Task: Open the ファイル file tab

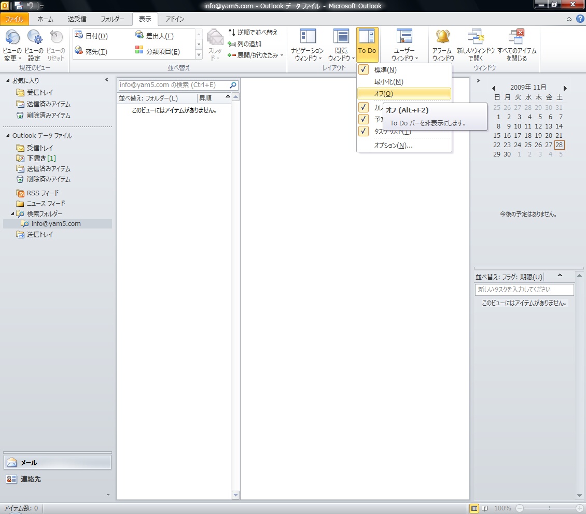Action: coord(14,19)
